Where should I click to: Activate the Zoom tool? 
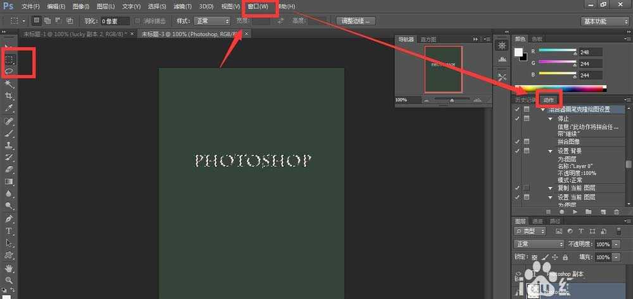point(9,280)
